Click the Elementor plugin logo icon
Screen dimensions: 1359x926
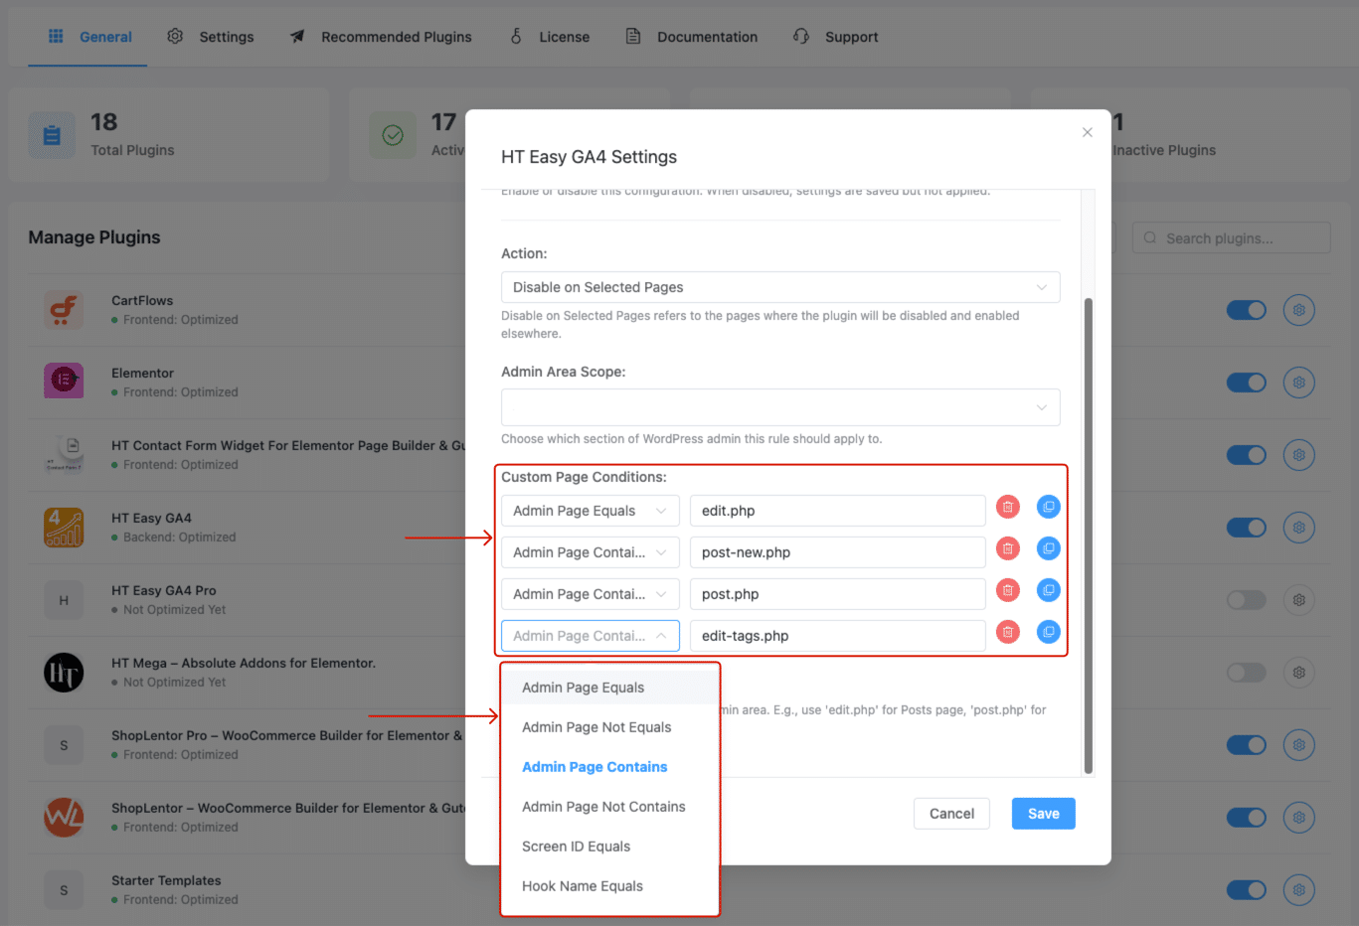(x=64, y=382)
